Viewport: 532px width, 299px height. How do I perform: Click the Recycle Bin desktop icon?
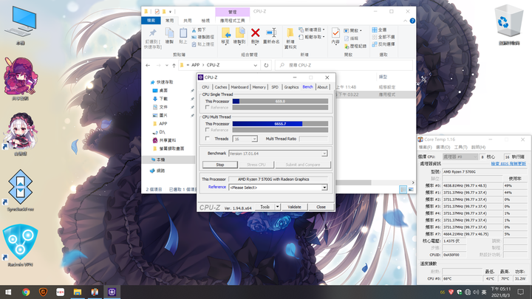[x=509, y=25]
